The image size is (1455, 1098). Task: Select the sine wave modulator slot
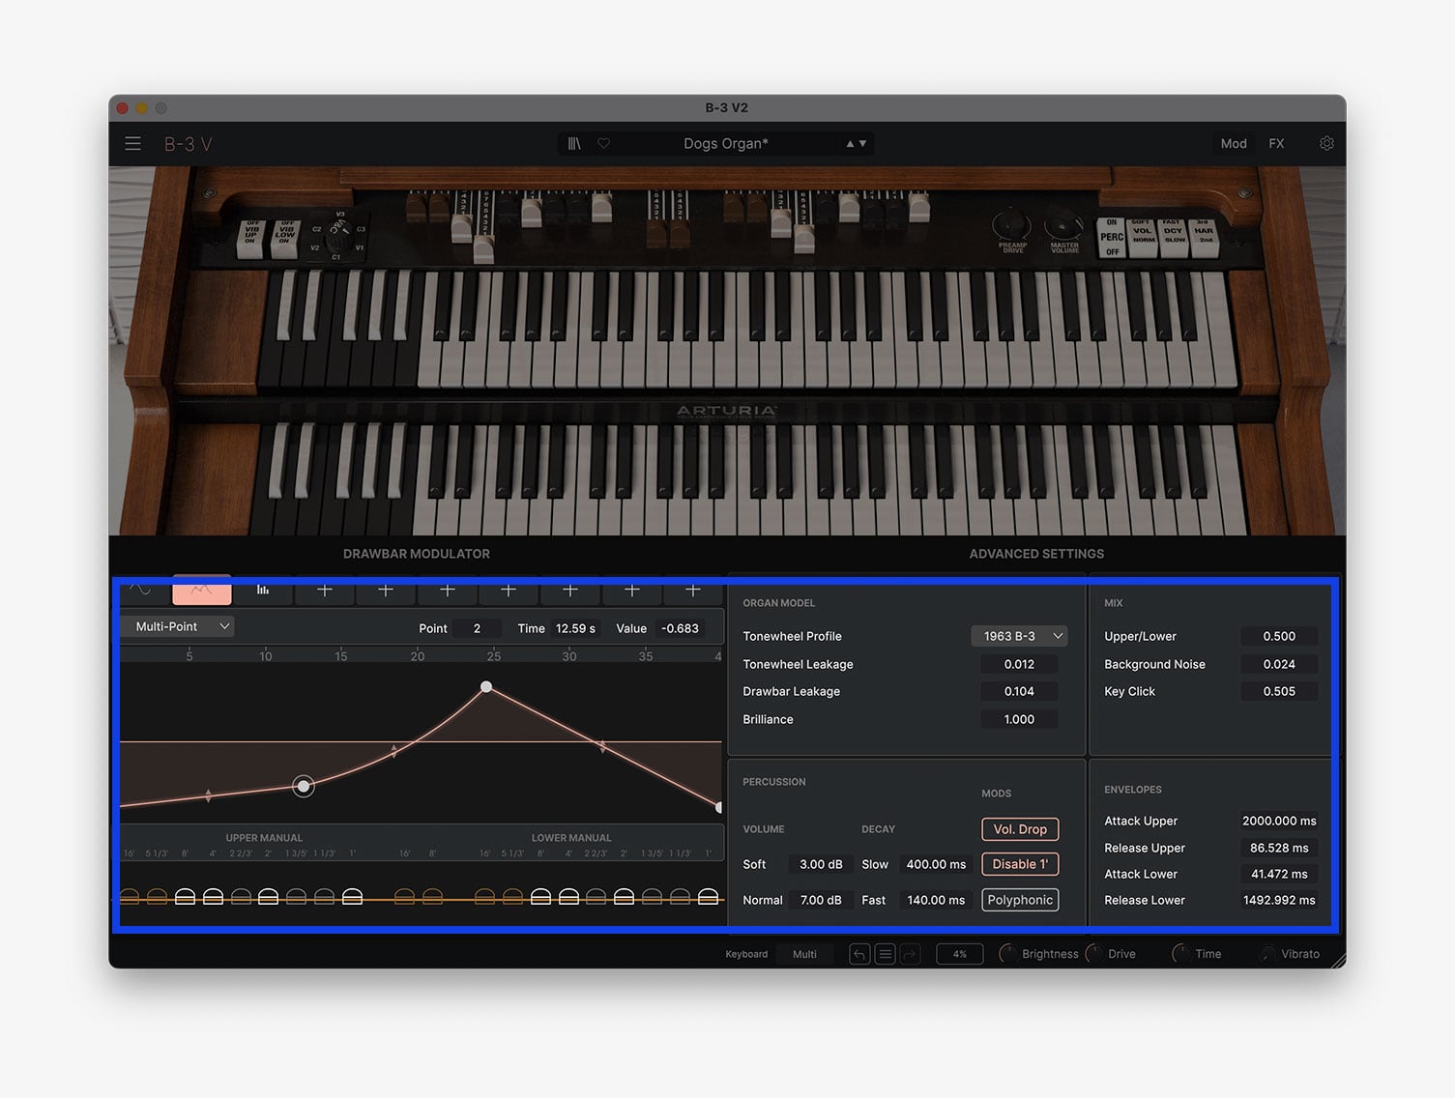click(x=141, y=590)
